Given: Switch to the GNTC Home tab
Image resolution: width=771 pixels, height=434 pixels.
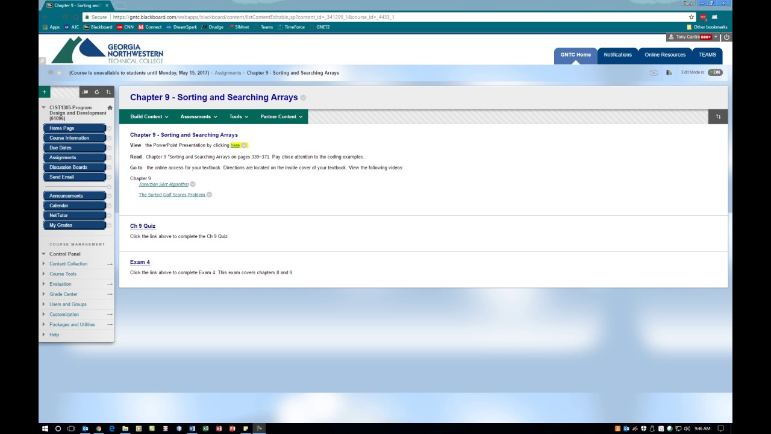Looking at the screenshot, I should [x=575, y=55].
